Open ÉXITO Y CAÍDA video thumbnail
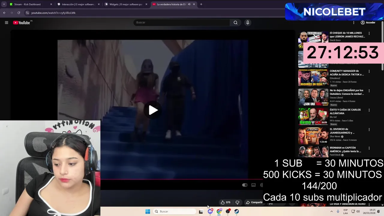The height and width of the screenshot is (216, 384). pos(313,116)
